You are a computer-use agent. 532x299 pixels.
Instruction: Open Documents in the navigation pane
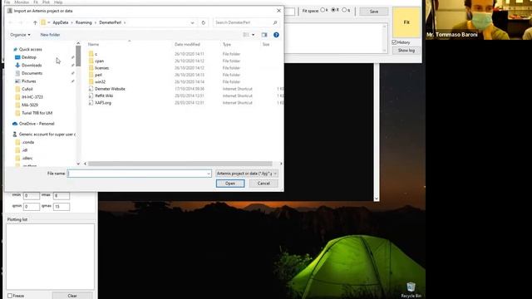(x=32, y=73)
